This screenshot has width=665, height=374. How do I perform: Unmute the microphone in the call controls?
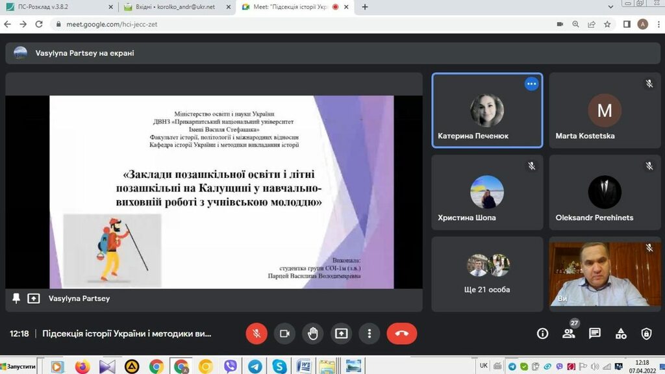[x=257, y=334]
